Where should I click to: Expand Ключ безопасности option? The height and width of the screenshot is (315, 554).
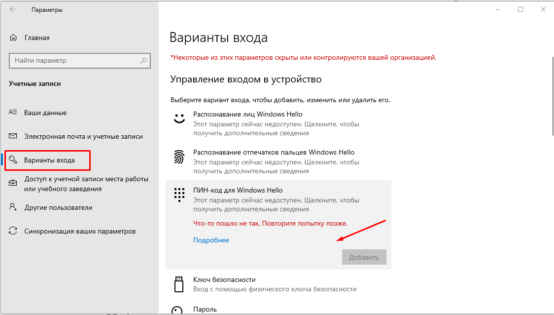278,284
